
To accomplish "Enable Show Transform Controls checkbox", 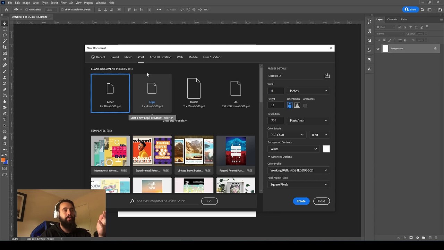I will 62,10.
